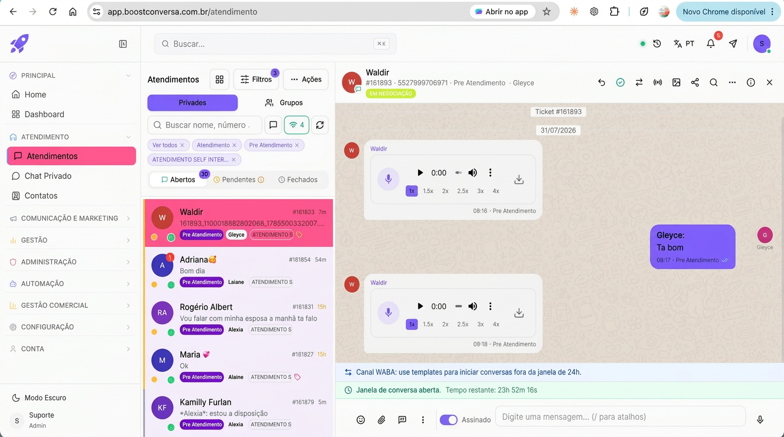Toggle the Assinado switch
Screen dimensions: 784x437
coord(448,420)
